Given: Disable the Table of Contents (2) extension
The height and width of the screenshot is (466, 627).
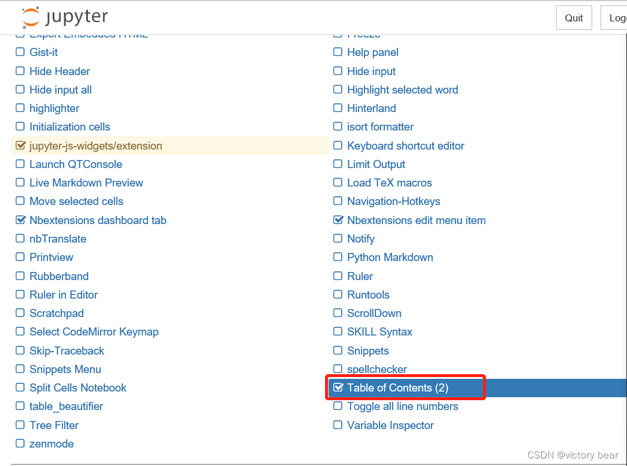Looking at the screenshot, I should [x=338, y=387].
